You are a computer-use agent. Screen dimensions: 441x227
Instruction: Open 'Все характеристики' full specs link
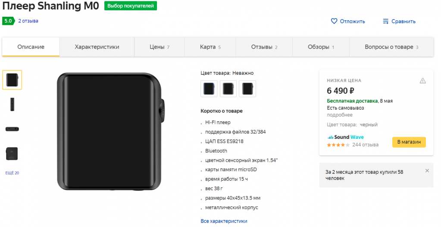pyautogui.click(x=224, y=221)
